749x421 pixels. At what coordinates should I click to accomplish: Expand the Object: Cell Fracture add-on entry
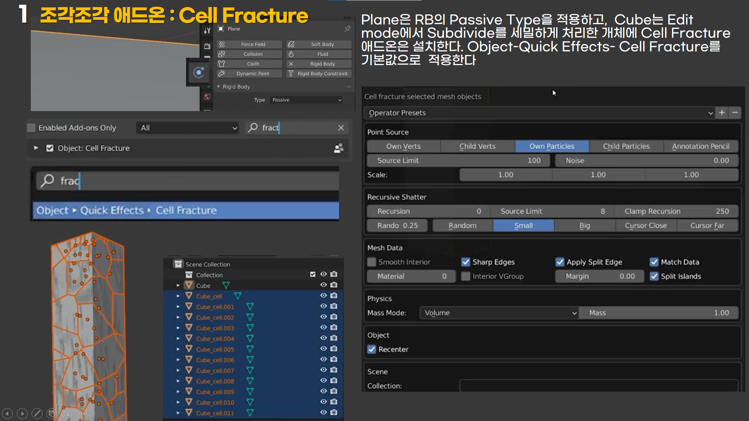[36, 148]
